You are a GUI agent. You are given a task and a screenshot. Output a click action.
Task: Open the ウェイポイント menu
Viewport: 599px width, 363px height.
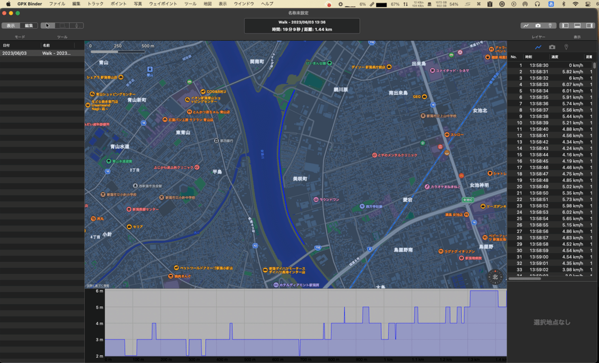click(163, 3)
